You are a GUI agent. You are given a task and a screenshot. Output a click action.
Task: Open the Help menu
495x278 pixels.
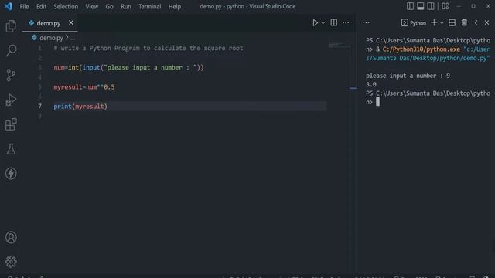175,6
